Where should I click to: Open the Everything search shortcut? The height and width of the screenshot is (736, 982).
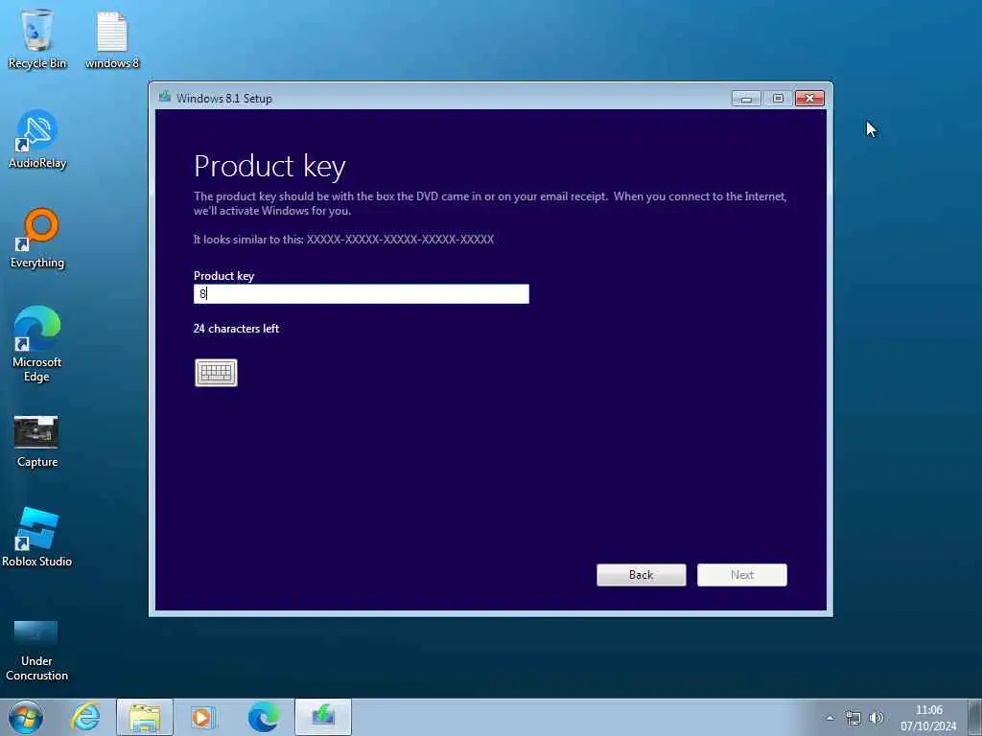pyautogui.click(x=37, y=238)
